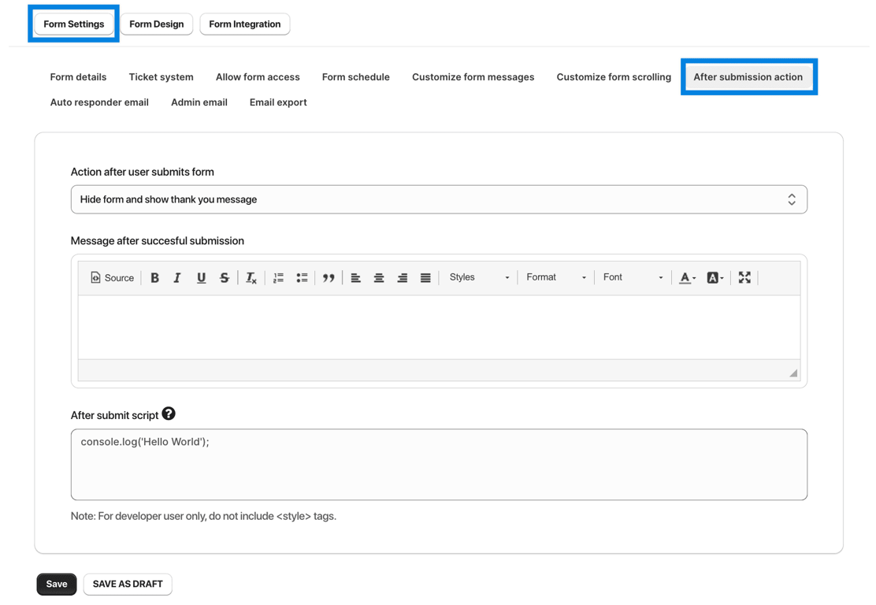Switch to the Form Design tab
The width and height of the screenshot is (876, 605).
pyautogui.click(x=156, y=24)
